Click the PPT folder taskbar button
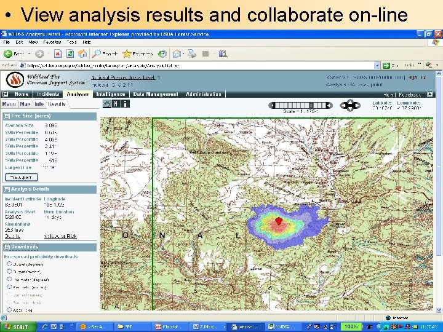 (x=132, y=326)
